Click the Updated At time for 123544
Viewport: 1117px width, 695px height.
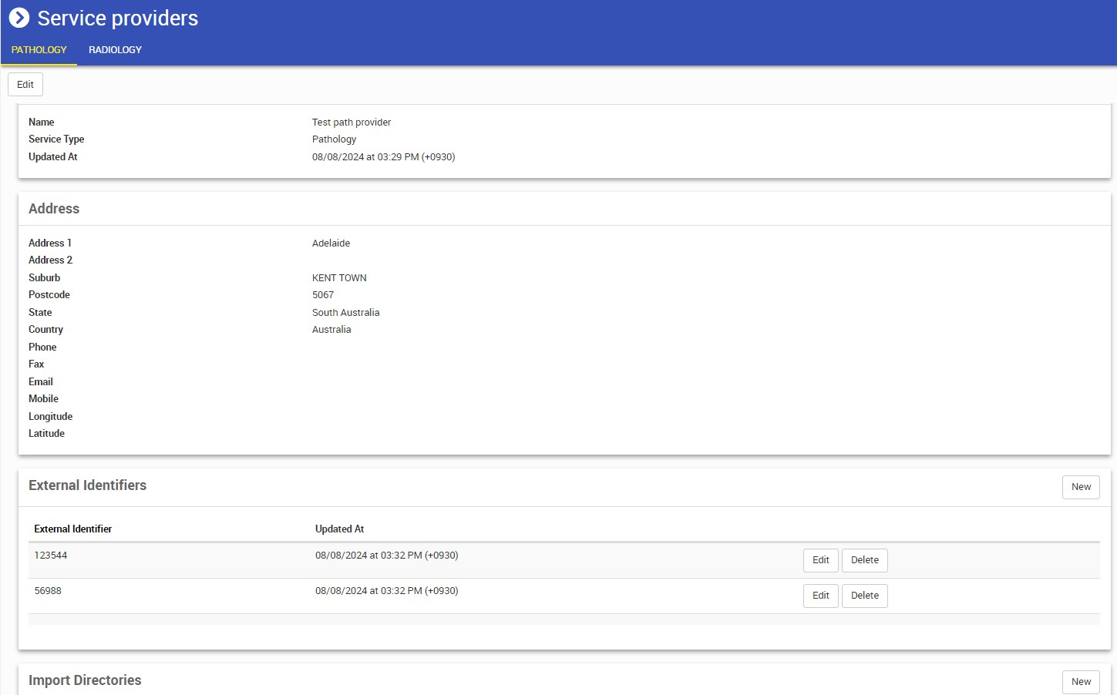(387, 556)
